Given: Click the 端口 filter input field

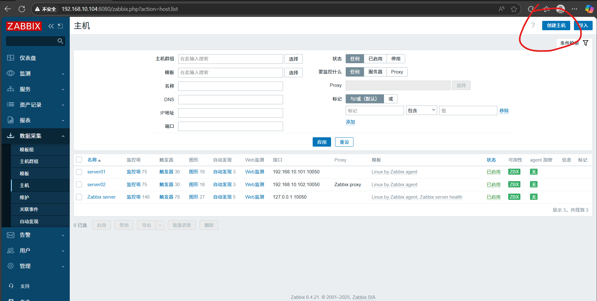Looking at the screenshot, I should coord(230,126).
